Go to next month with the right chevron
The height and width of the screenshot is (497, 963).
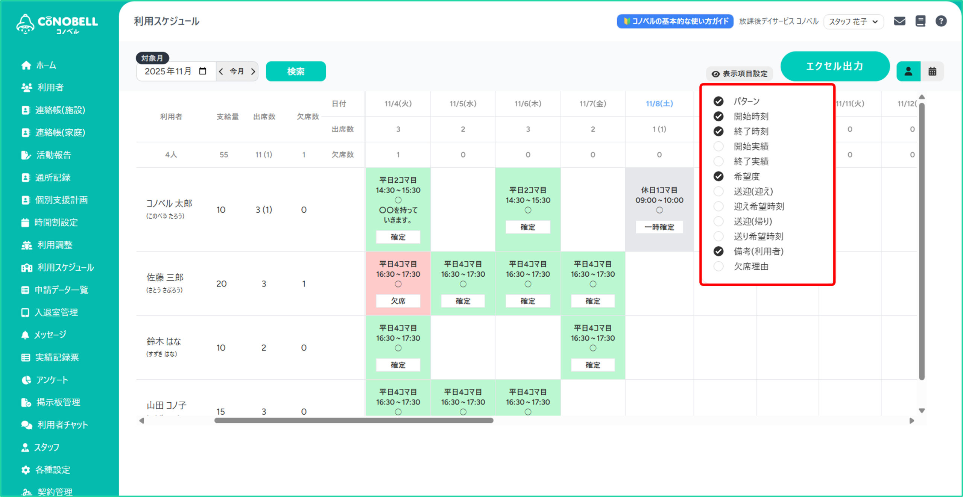tap(253, 71)
